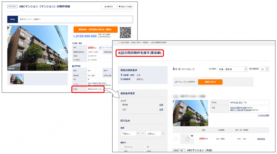Screen dimensions: 277x154
Task: Check the 1K floor plan checkbox
Action: (144, 147)
